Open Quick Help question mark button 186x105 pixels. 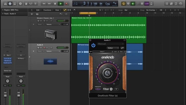pyautogui.click(x=20, y=4)
